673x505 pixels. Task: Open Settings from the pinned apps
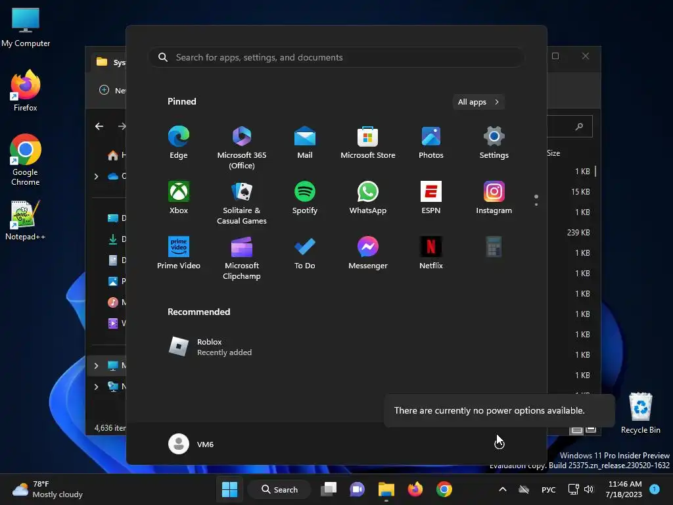pyautogui.click(x=494, y=143)
